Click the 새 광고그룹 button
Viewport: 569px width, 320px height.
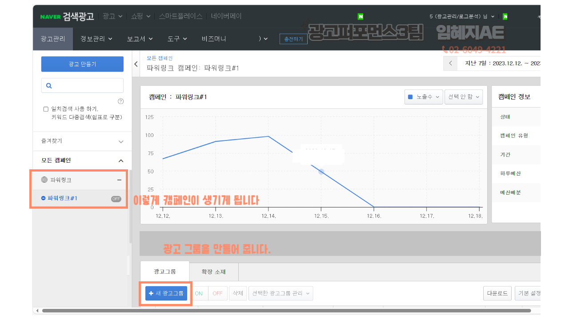coord(166,293)
